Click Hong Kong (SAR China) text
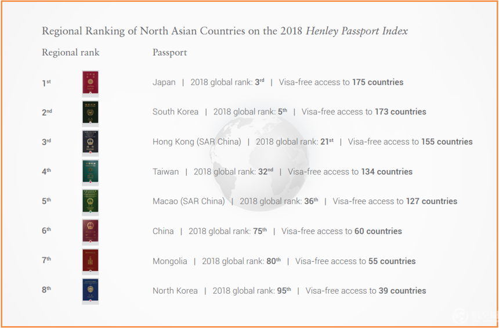The image size is (499, 328). (x=197, y=142)
